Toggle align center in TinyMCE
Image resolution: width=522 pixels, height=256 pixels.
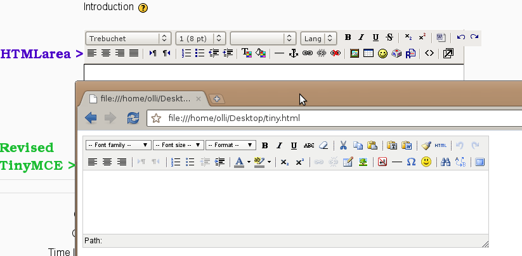(x=107, y=162)
